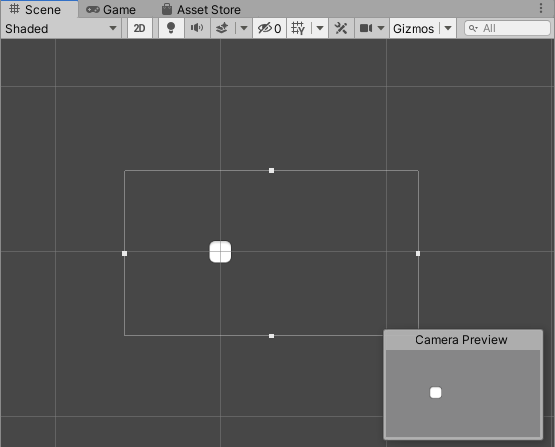Open the component editor tools wrench icon
Viewport: 555px width, 447px height.
tap(341, 28)
